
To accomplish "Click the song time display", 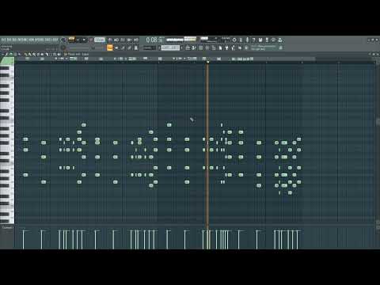I will click(155, 40).
